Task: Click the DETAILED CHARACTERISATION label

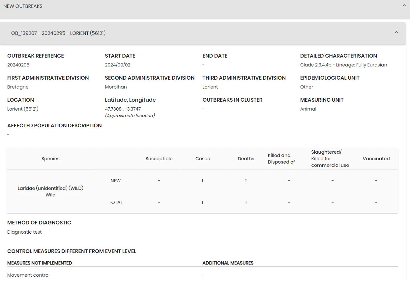Action: (x=338, y=56)
